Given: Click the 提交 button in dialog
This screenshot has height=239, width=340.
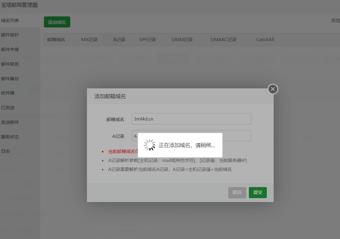Looking at the screenshot, I should click(x=258, y=192).
